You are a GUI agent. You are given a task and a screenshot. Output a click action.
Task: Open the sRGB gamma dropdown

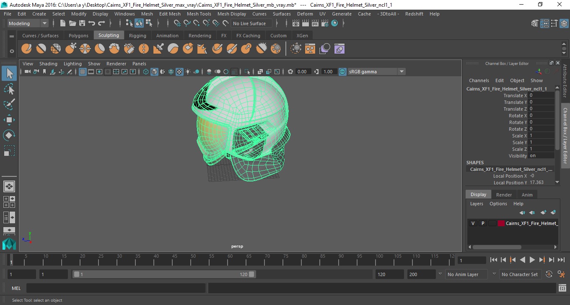(376, 72)
